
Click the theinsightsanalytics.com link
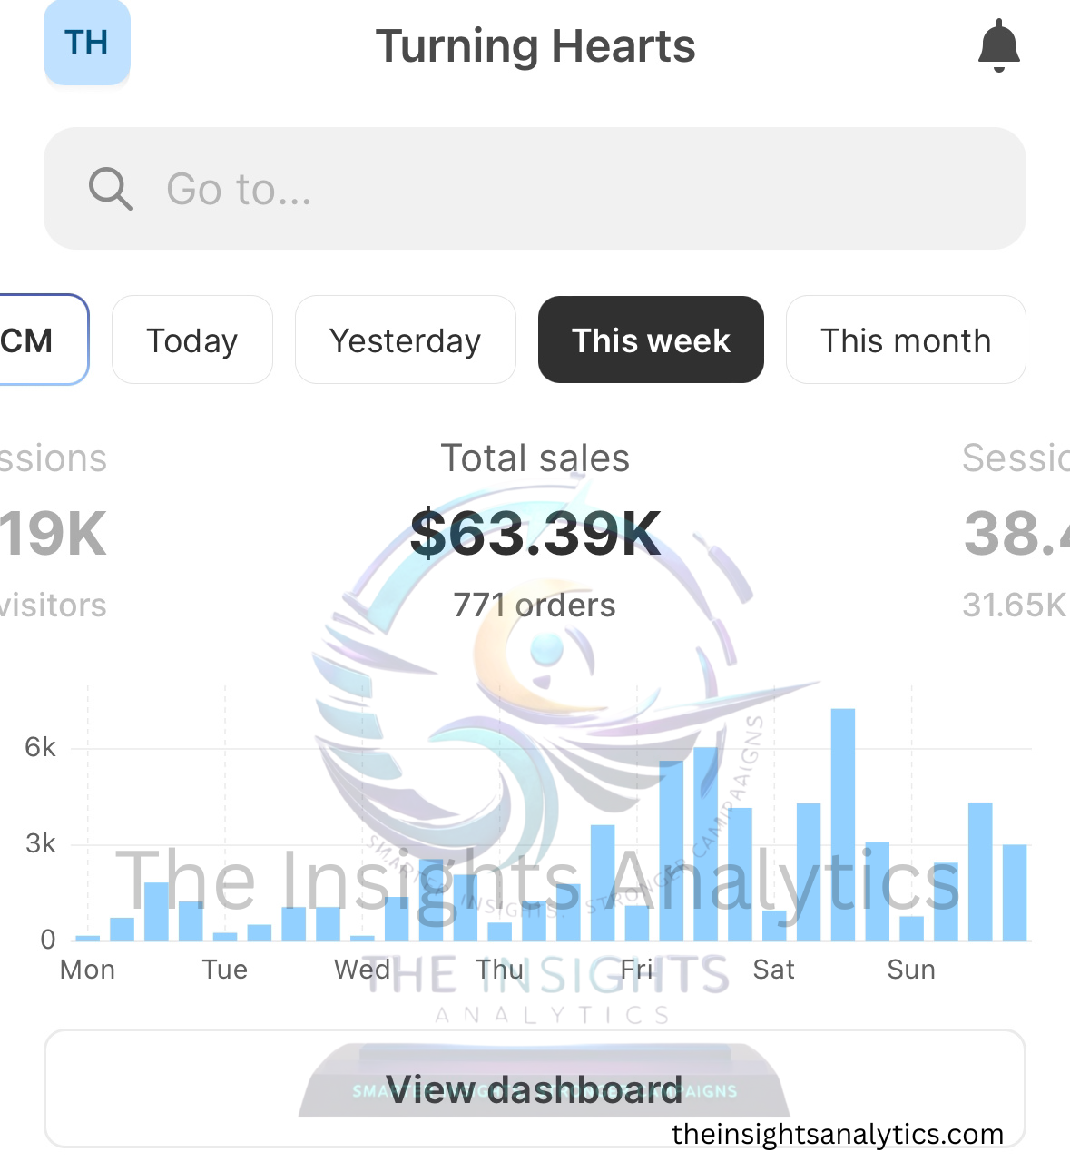tap(838, 1134)
